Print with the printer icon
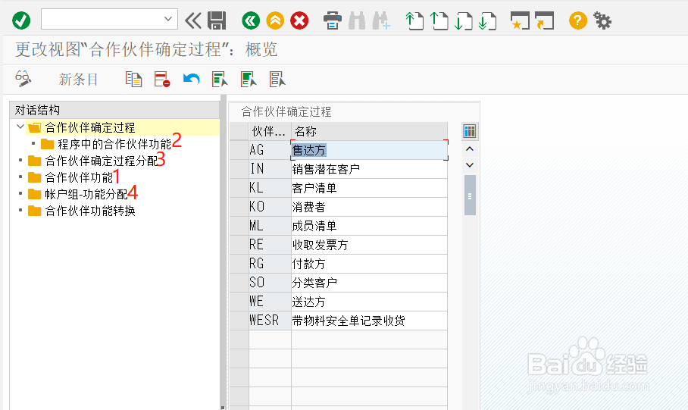 (x=332, y=20)
